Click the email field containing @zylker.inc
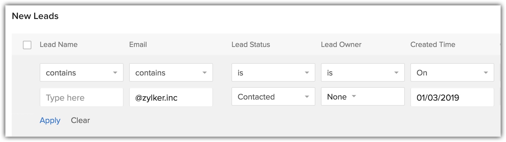The height and width of the screenshot is (142, 506). [x=171, y=98]
